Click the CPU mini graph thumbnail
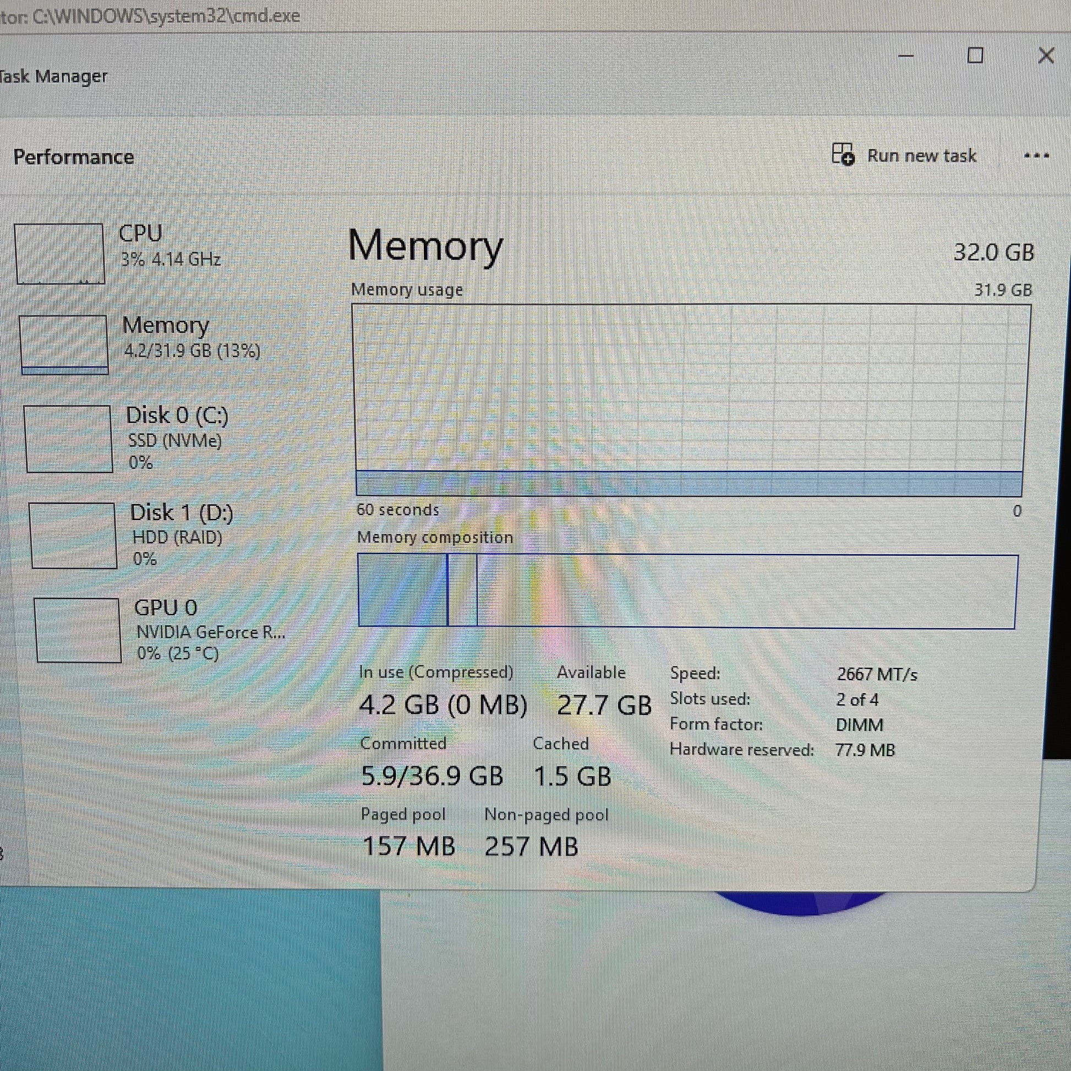Viewport: 1071px width, 1071px height. [60, 253]
